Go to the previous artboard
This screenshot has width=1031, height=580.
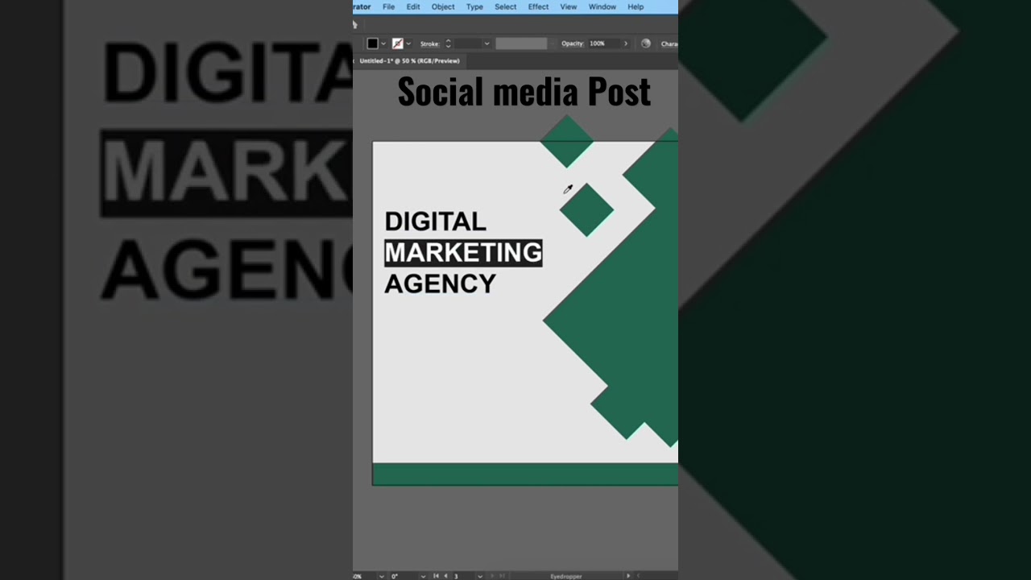pos(445,576)
